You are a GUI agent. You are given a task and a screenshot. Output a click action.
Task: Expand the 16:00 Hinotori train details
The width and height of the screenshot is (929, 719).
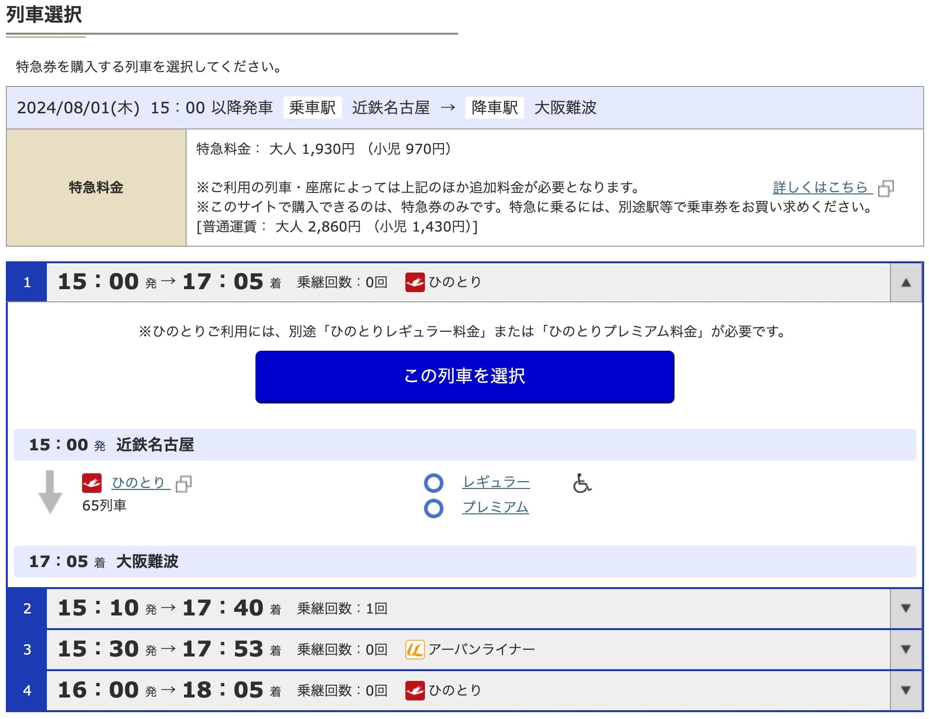click(x=906, y=691)
